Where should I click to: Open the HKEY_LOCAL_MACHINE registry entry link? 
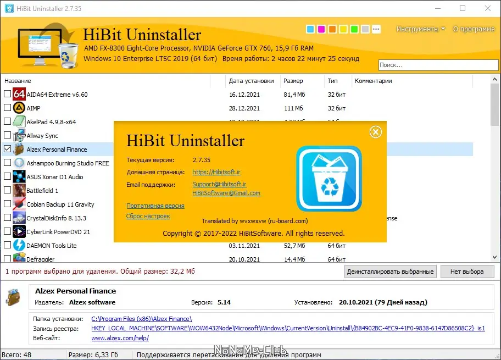[x=288, y=328]
